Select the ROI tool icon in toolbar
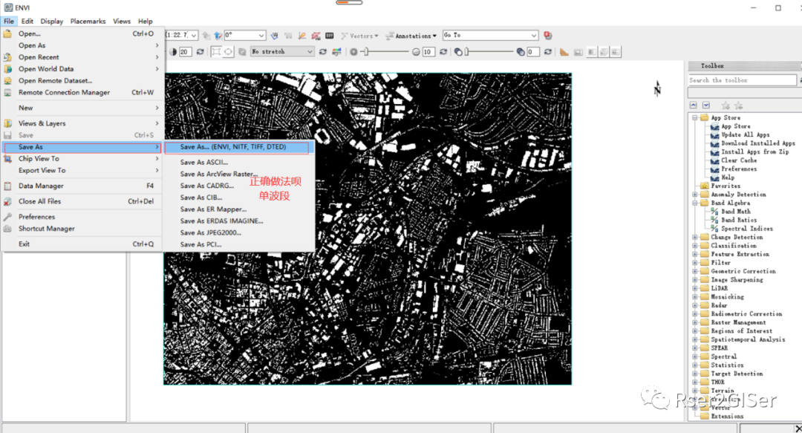The height and width of the screenshot is (433, 802). coord(316,36)
